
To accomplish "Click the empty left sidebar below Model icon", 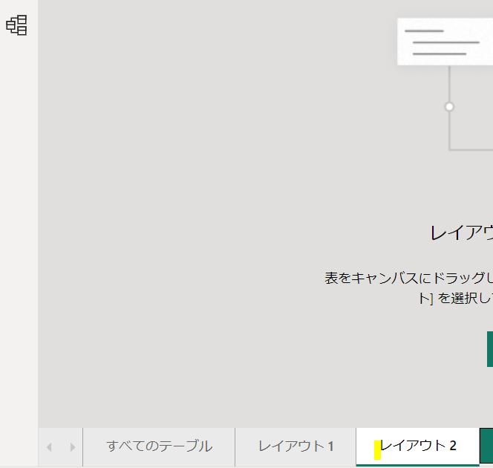I will click(x=19, y=223).
